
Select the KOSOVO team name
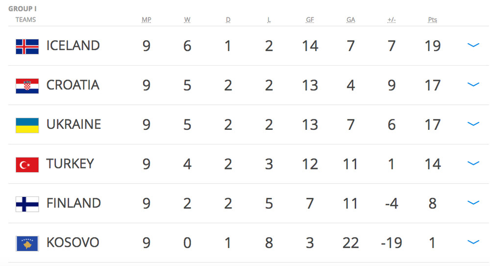(73, 242)
